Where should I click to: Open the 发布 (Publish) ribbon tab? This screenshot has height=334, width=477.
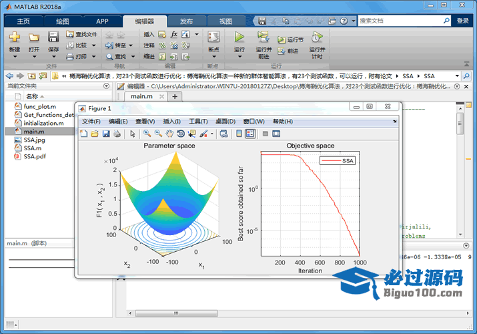[x=187, y=21]
